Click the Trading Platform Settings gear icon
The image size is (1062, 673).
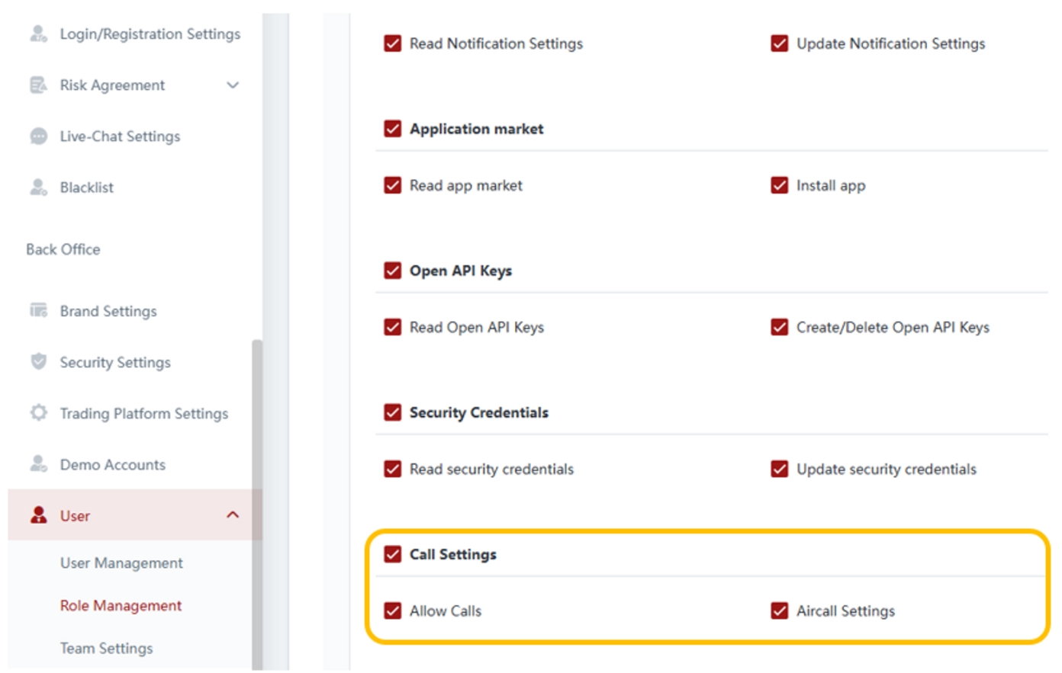pos(38,412)
